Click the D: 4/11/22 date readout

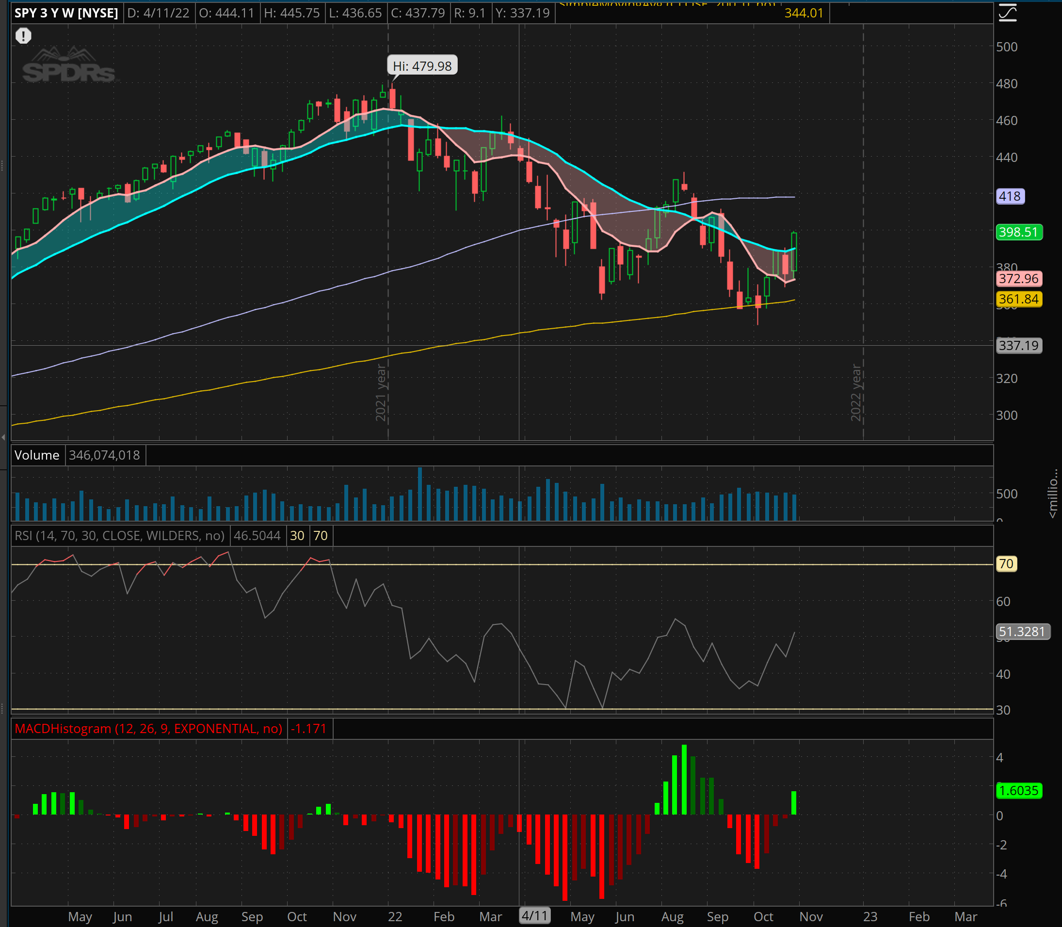pyautogui.click(x=158, y=13)
